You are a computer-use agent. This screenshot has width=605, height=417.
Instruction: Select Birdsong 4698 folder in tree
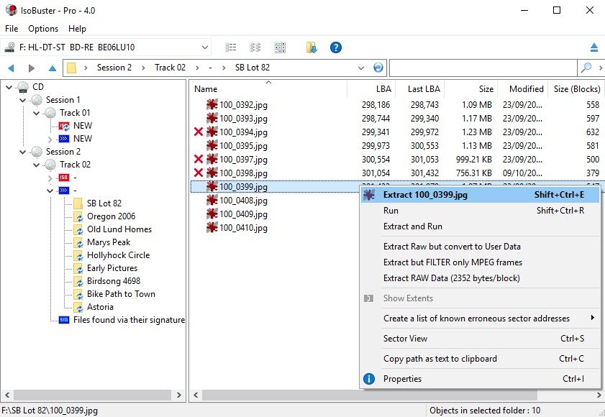tap(114, 281)
